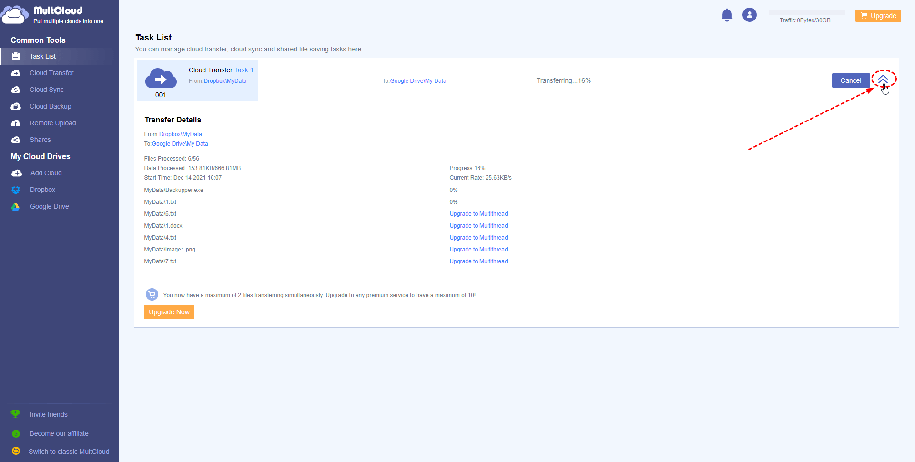Click the Traffic:0Bytes/30GB text
Viewport: 915px width, 462px height.
pyautogui.click(x=805, y=20)
